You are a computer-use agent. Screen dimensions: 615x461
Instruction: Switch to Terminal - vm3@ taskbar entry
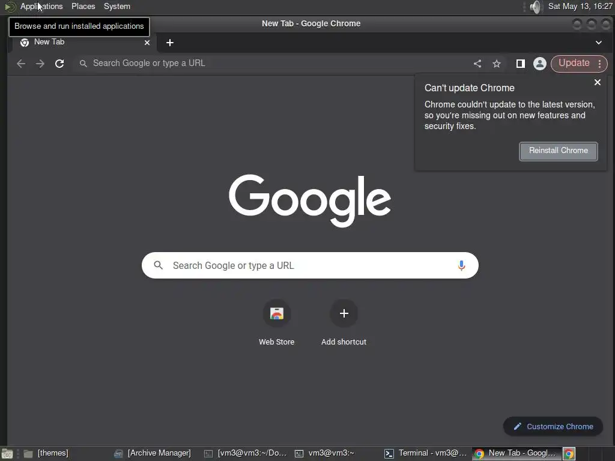[x=426, y=453]
